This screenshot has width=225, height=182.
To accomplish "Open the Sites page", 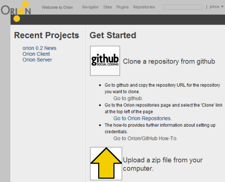I will (108, 7).
